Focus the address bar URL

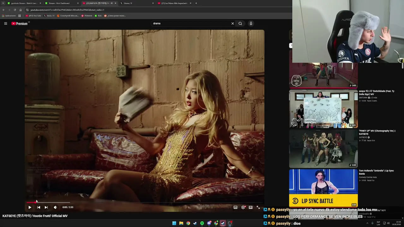click(x=67, y=10)
